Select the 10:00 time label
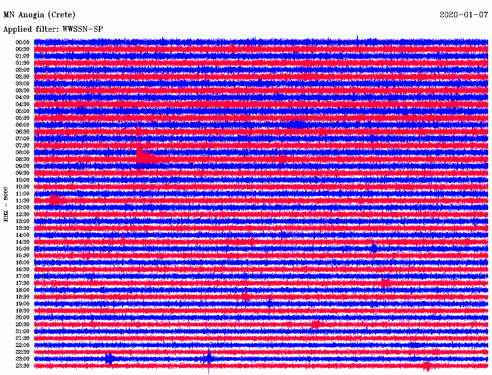The image size is (492, 375). 23,180
